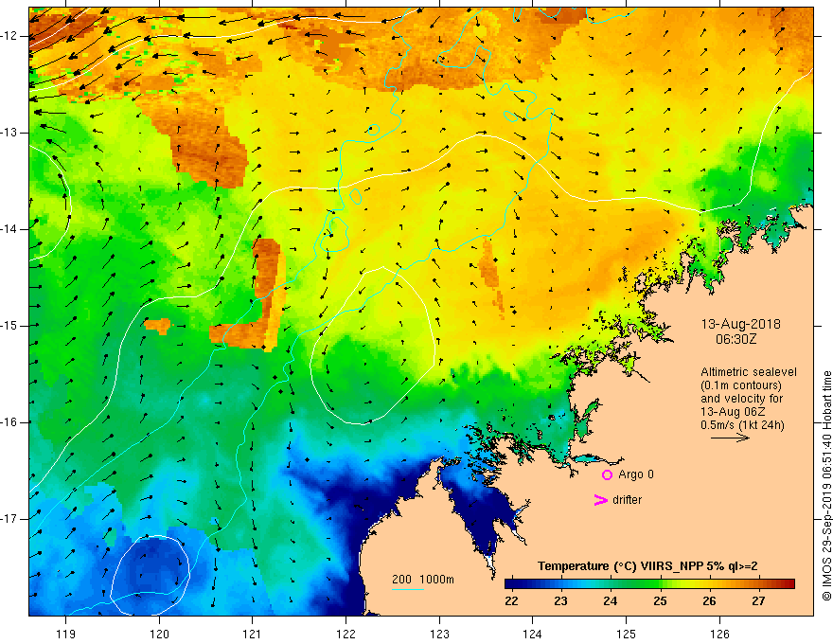This screenshot has height=644, width=833.
Task: Click the color bar value 23
Action: (560, 601)
